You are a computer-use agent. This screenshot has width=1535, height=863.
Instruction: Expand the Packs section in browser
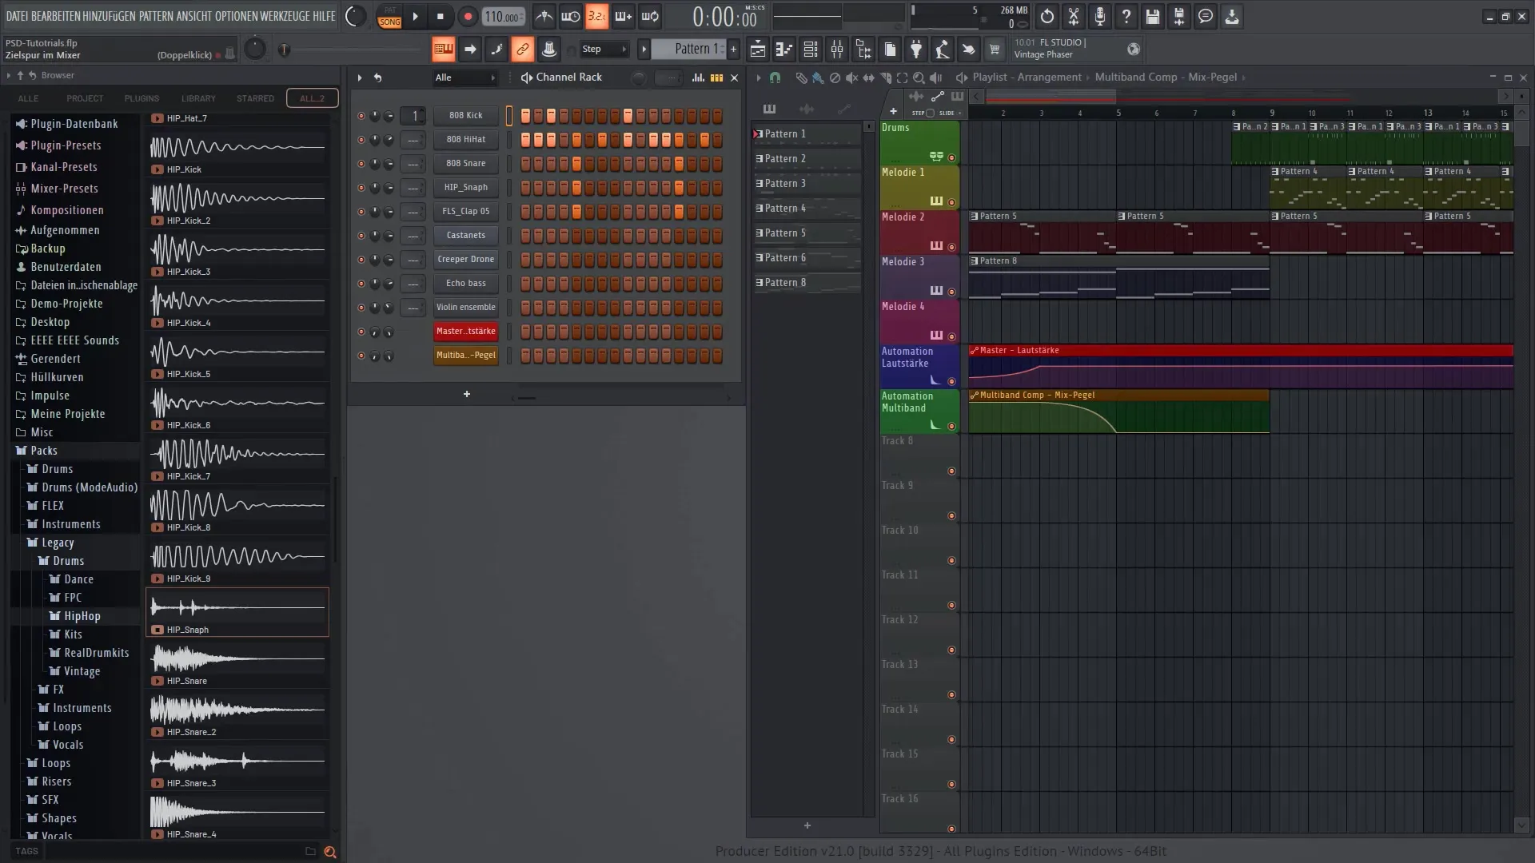pos(43,450)
